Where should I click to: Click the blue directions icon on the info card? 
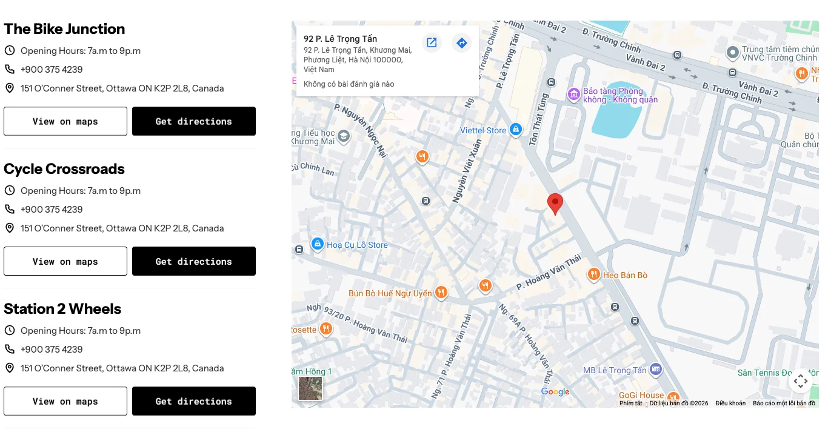(461, 42)
